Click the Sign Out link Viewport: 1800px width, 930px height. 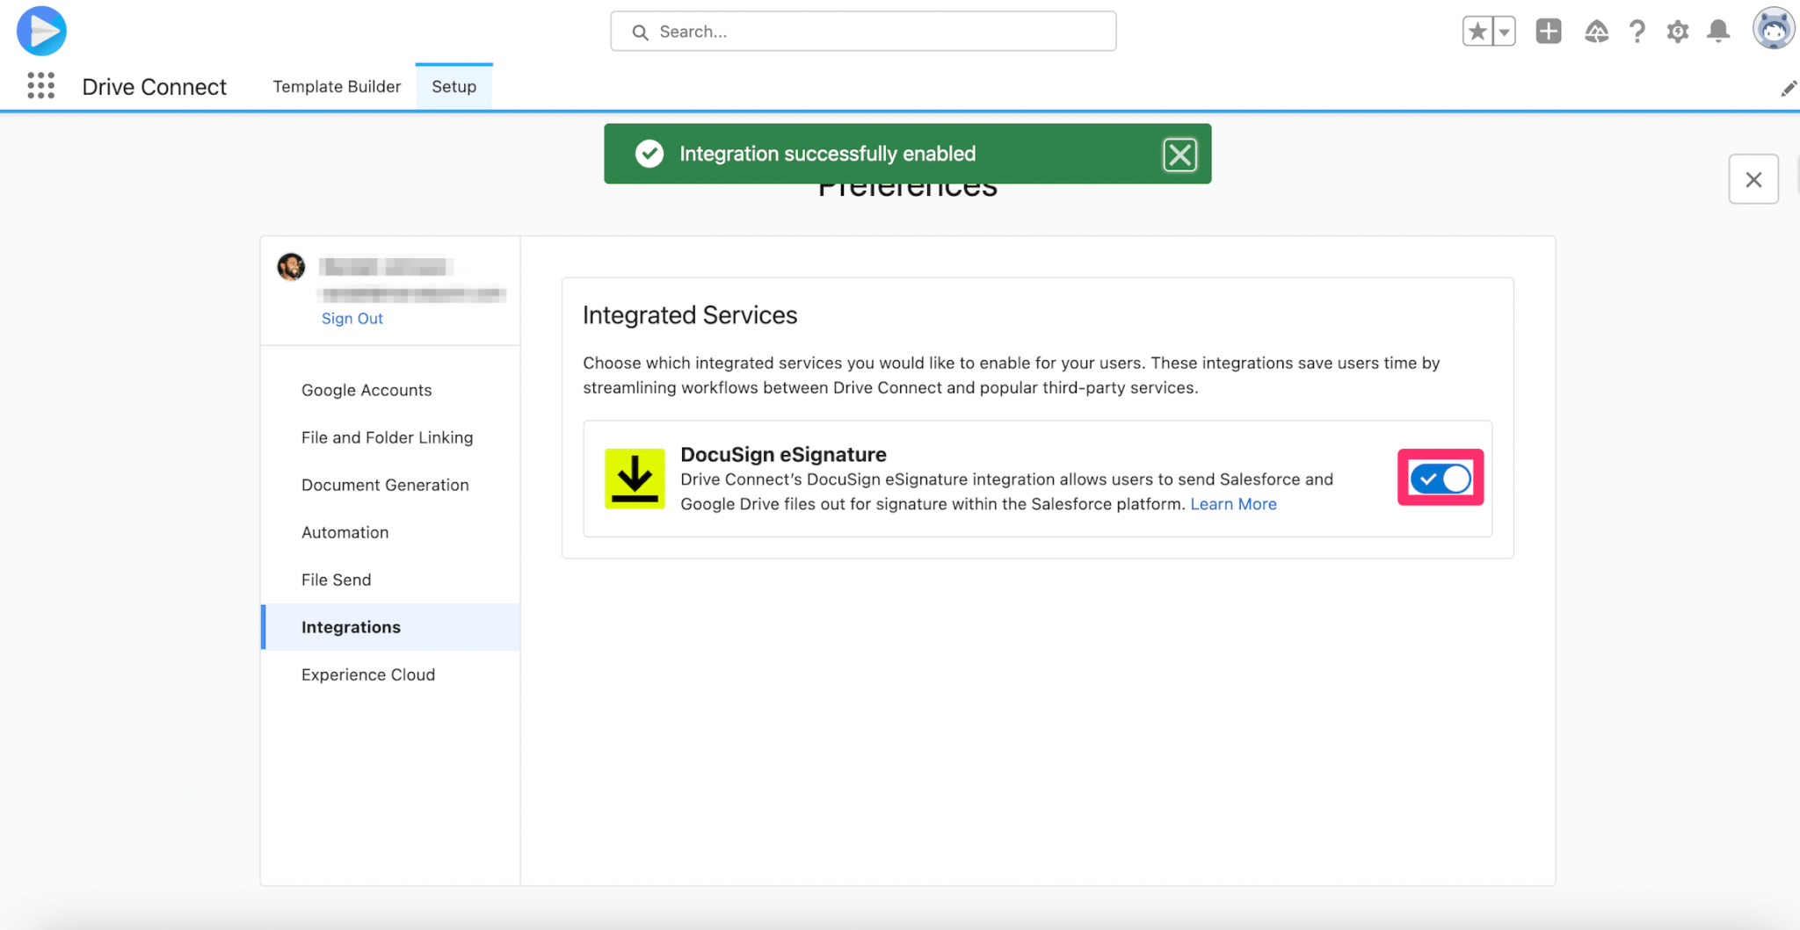(352, 318)
